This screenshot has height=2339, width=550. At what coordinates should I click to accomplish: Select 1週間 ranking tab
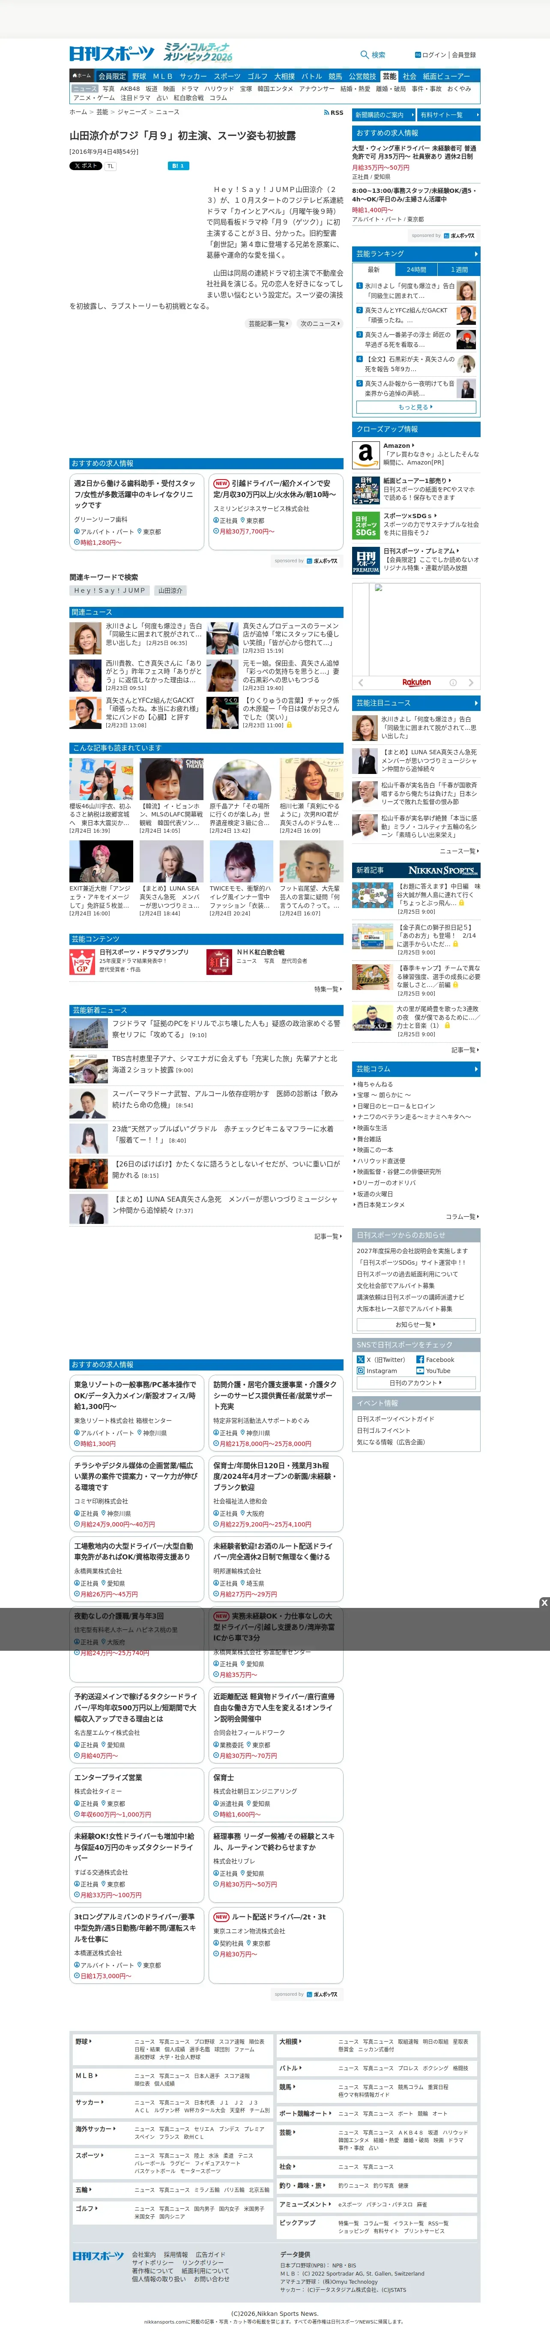click(x=459, y=270)
